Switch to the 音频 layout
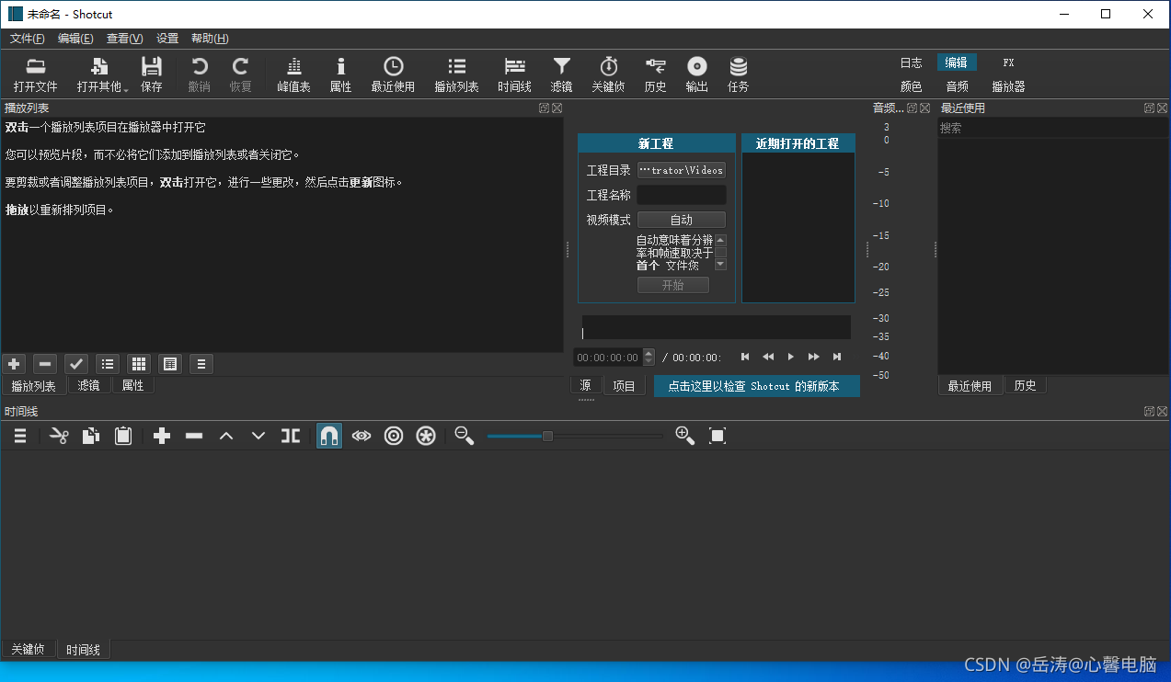The width and height of the screenshot is (1171, 682). coord(957,86)
